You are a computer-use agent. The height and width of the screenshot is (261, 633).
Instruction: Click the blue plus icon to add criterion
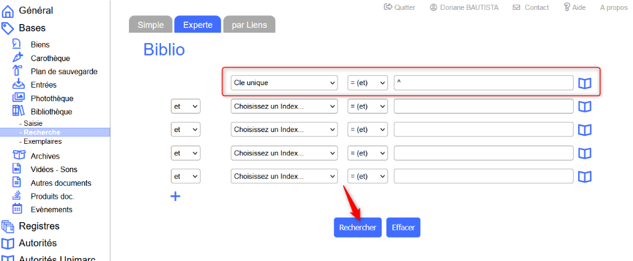pos(175,196)
